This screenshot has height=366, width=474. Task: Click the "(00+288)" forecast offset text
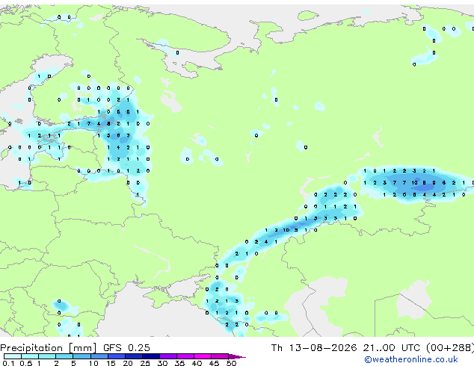point(450,348)
